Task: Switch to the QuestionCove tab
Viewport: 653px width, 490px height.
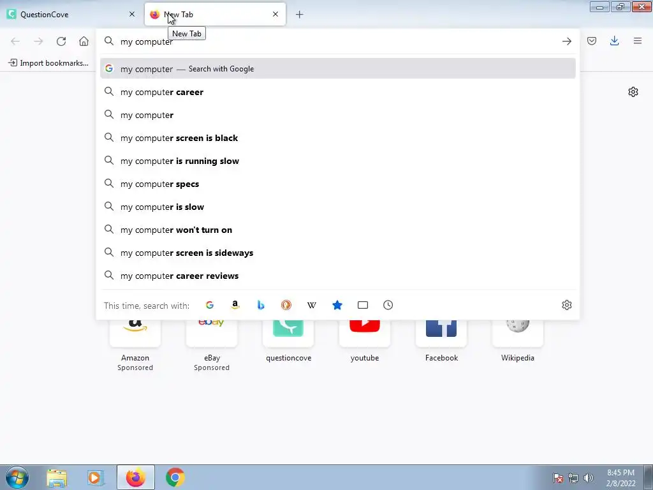Action: click(x=71, y=14)
